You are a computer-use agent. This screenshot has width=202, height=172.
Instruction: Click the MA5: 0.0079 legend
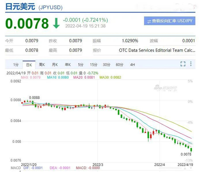(31, 77)
